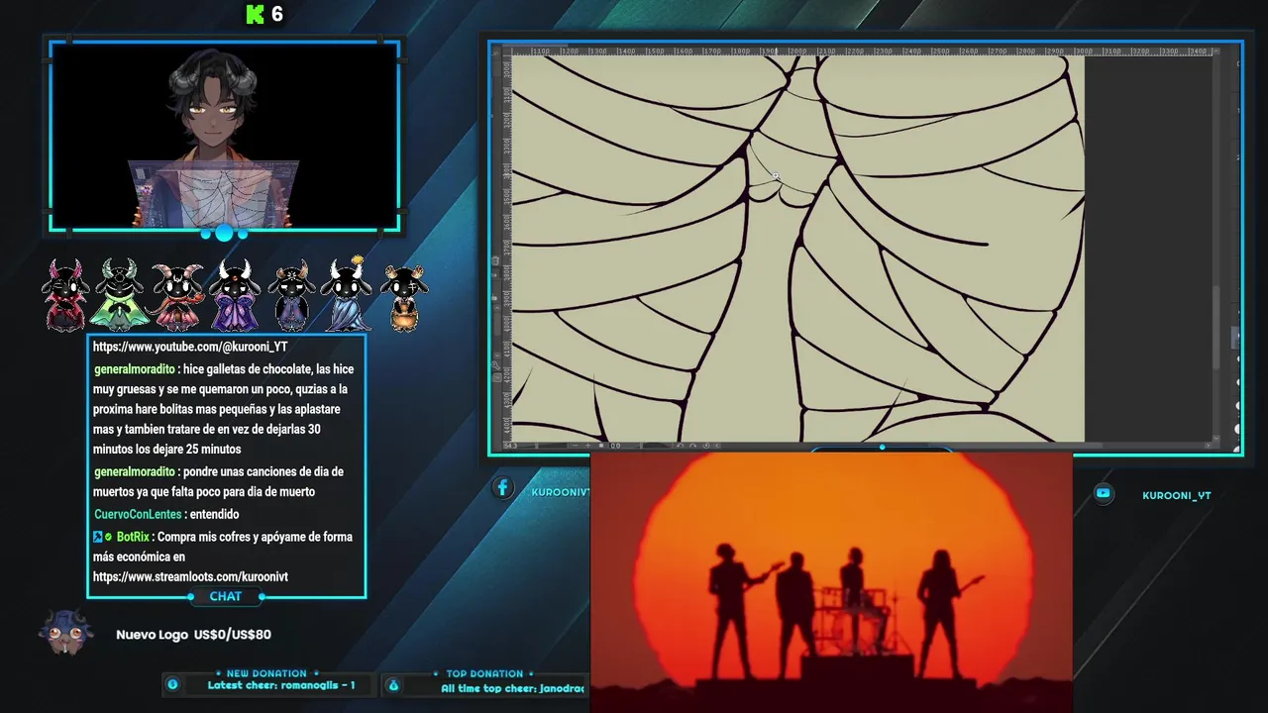The image size is (1268, 713).
Task: Click the CuervoConLentes username in chat
Action: (x=138, y=514)
